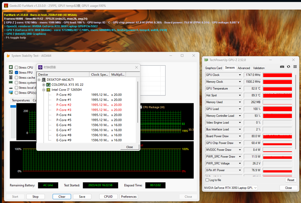Uncheck the Stress FPU checkbox
301x203 pixels.
[x=16, y=72]
